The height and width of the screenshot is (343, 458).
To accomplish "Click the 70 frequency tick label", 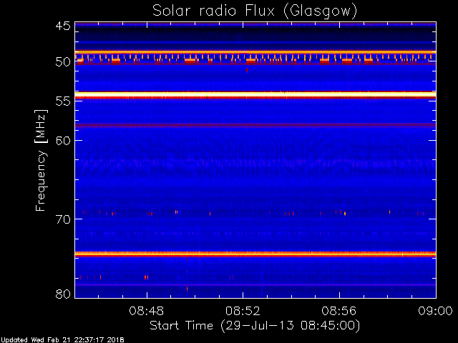I will [x=63, y=219].
